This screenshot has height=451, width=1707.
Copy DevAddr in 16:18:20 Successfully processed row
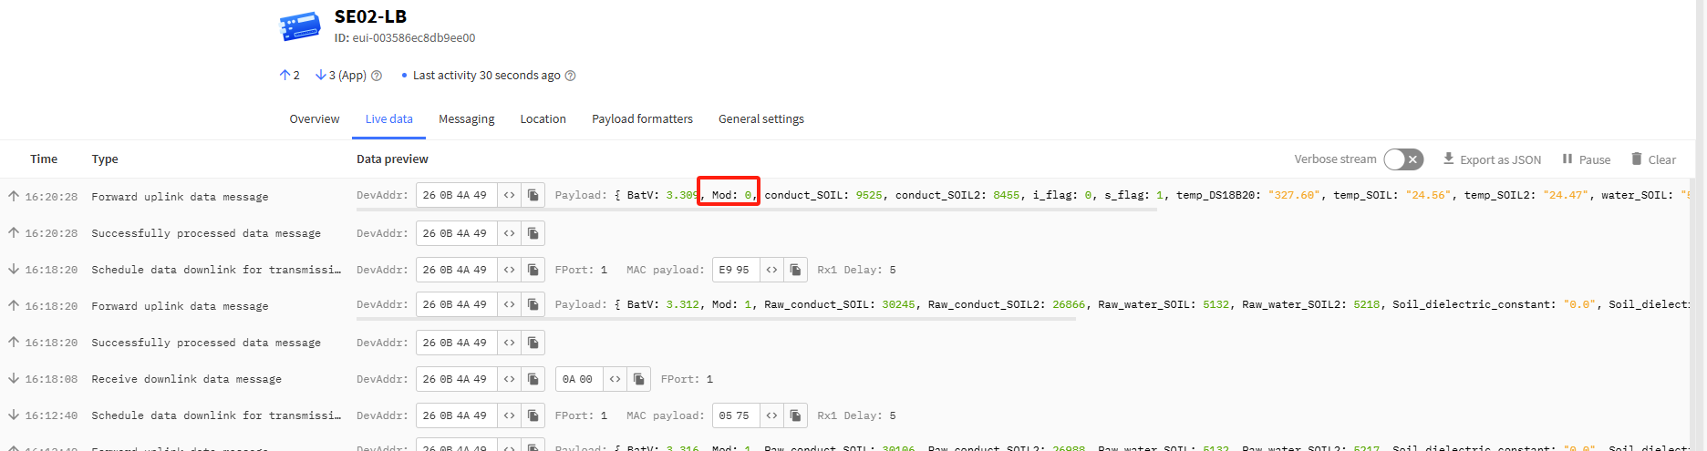pyautogui.click(x=533, y=343)
